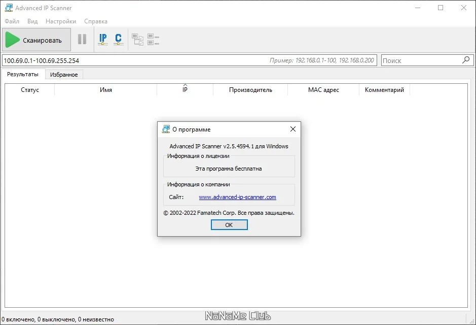
Task: Sort by the Статус column header
Action: (x=30, y=90)
